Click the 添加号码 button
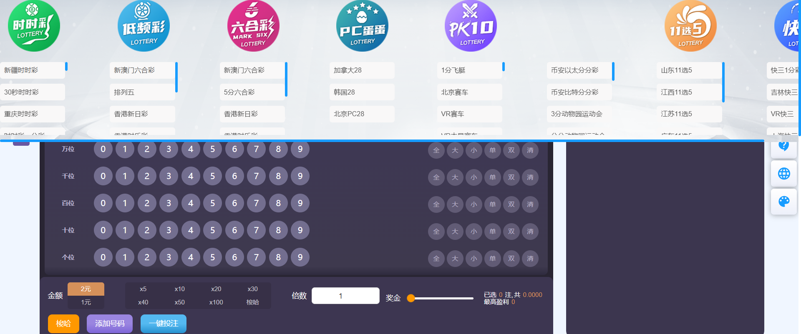 110,324
